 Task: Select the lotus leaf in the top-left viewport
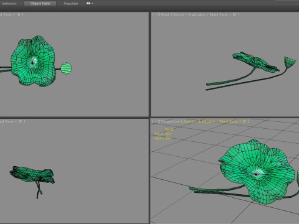pos(33,61)
